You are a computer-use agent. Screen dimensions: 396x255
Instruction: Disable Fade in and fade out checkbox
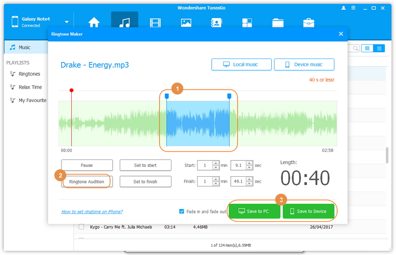coord(182,211)
